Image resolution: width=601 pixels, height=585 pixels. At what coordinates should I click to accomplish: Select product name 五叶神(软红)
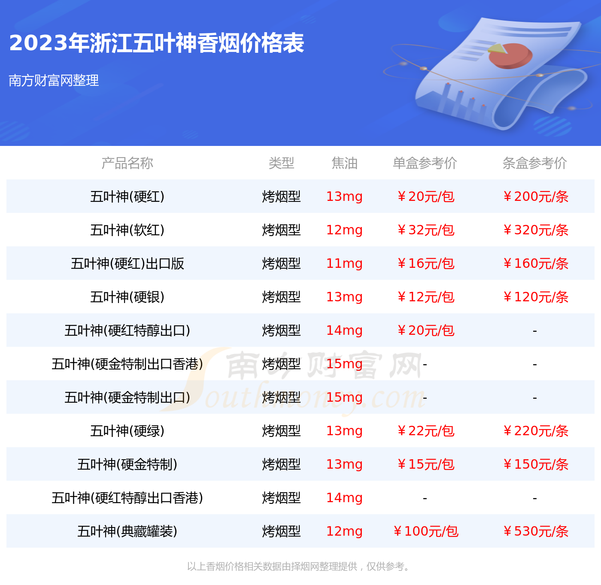point(127,230)
